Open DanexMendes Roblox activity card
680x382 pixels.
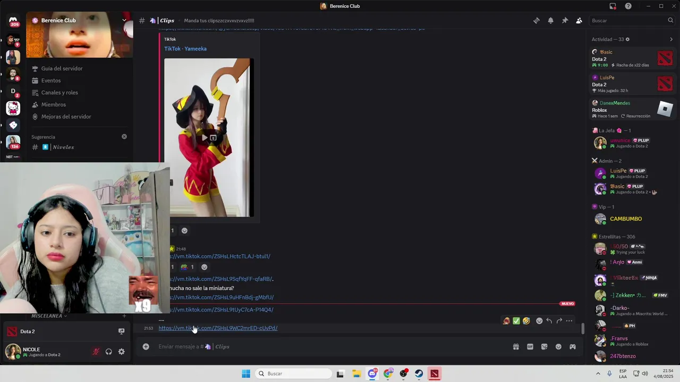pyautogui.click(x=632, y=109)
